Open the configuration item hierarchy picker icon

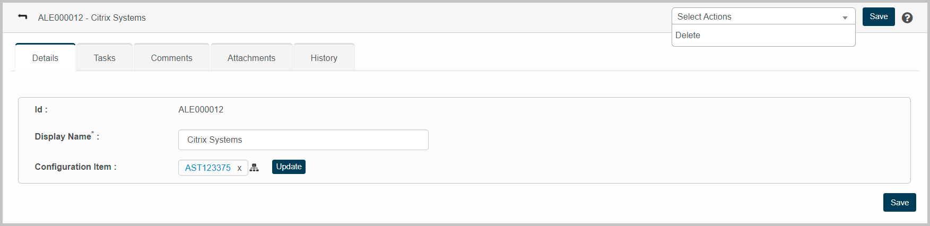(x=255, y=168)
